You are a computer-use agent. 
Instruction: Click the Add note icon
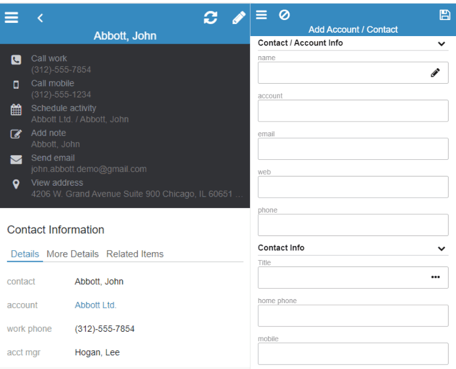coord(16,134)
